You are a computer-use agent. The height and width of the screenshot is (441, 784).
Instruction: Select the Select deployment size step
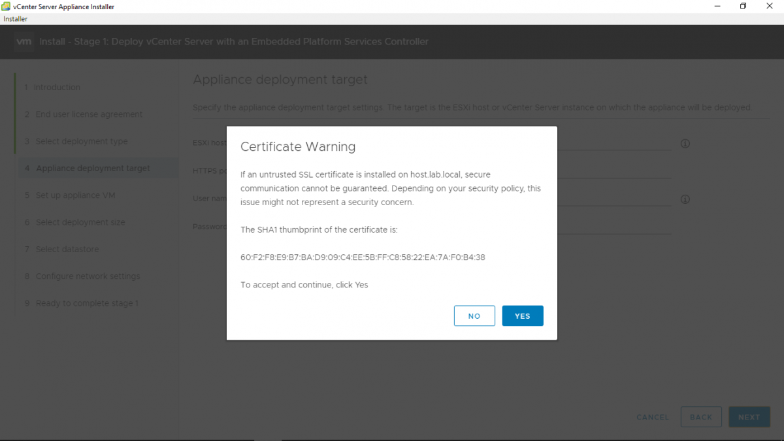pyautogui.click(x=75, y=222)
